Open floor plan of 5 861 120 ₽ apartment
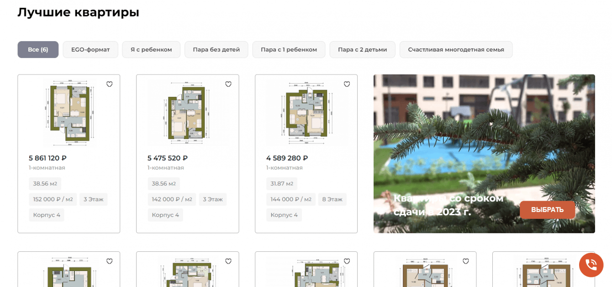612x287 pixels. (69, 113)
